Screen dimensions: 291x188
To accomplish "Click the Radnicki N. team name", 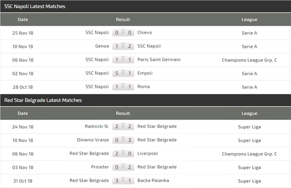I will 97,126.
